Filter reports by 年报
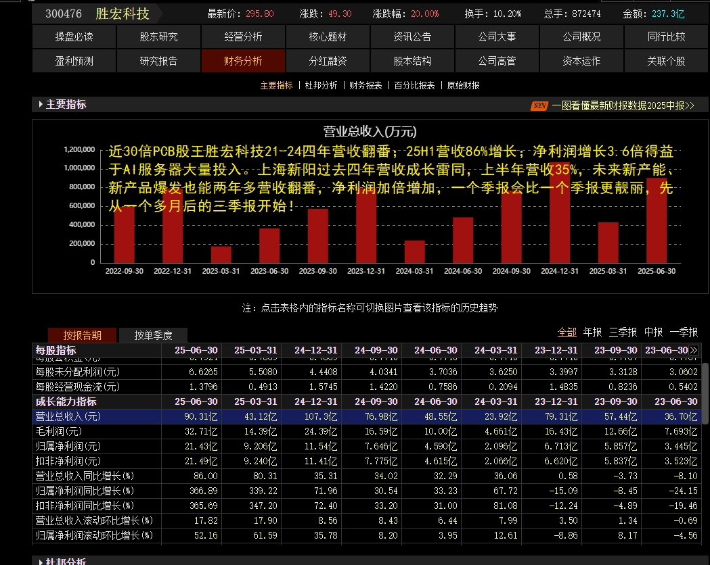 pyautogui.click(x=592, y=333)
